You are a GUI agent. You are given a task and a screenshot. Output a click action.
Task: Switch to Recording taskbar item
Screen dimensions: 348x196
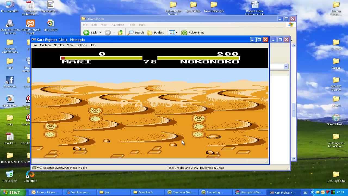(215, 192)
